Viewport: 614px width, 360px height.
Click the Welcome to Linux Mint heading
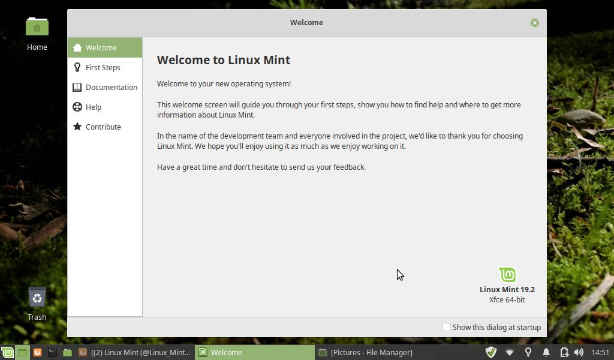[x=224, y=60]
